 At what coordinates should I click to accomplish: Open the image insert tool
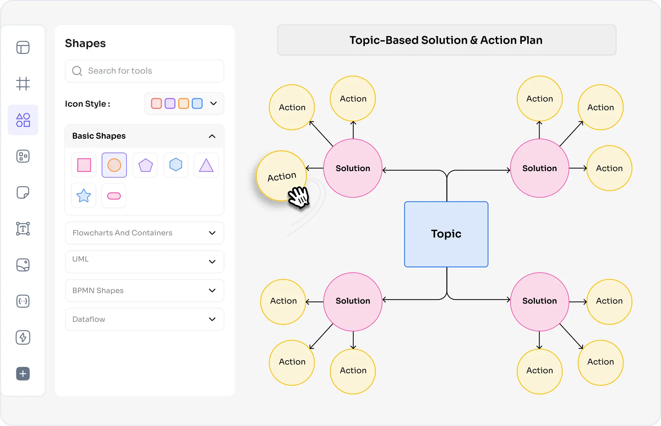point(23,265)
